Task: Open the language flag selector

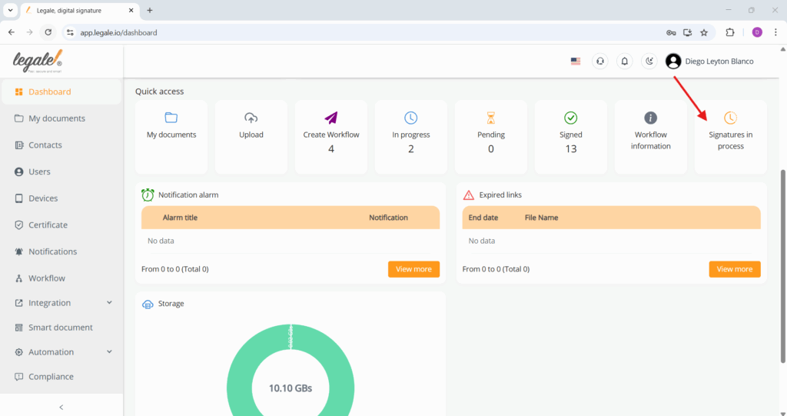Action: click(x=576, y=62)
